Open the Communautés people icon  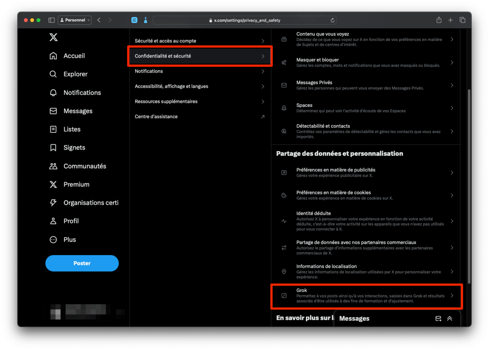click(53, 166)
